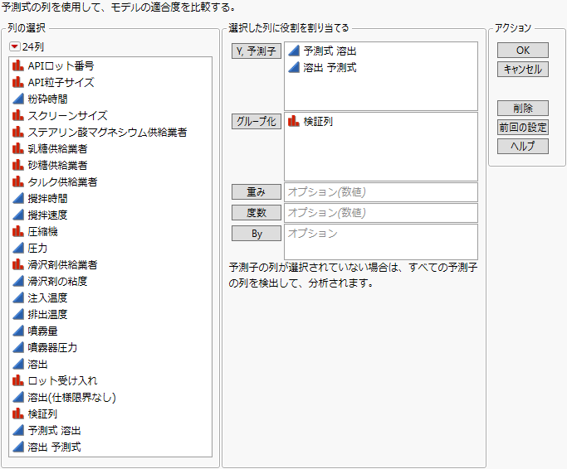The height and width of the screenshot is (469, 567).
Task: Click the 前回の設定 button
Action: coord(523,127)
